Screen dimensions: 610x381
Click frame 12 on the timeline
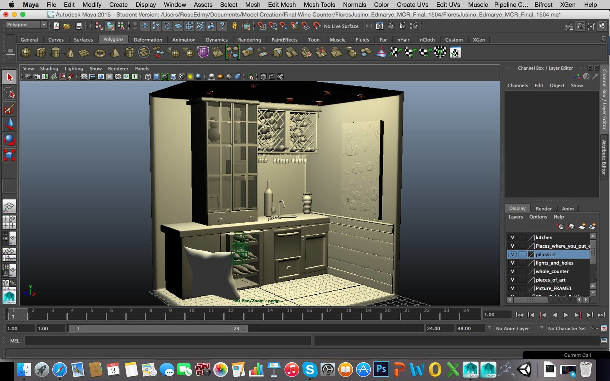pyautogui.click(x=231, y=314)
